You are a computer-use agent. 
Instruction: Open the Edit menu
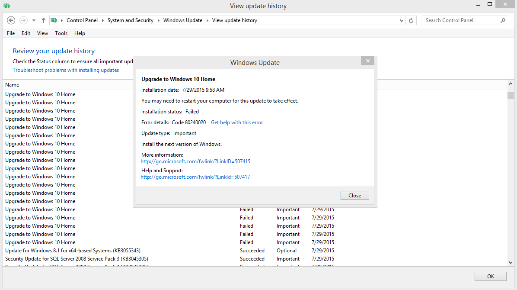26,33
